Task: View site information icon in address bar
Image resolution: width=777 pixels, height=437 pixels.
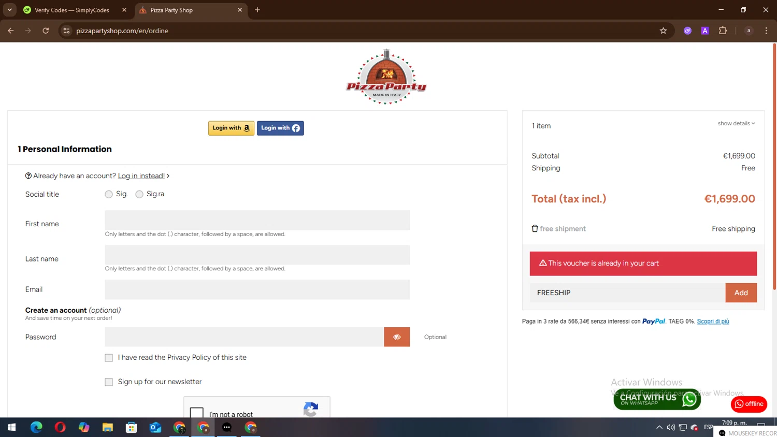Action: tap(66, 31)
